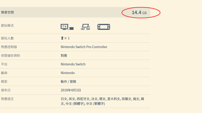Select the Nintendo publisher value
Image resolution: width=202 pixels, height=113 pixels.
68,73
